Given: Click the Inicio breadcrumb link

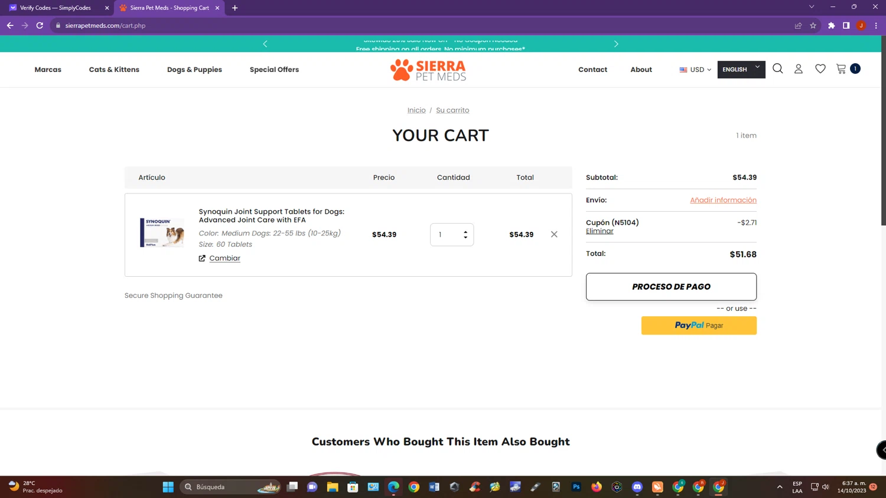Looking at the screenshot, I should [x=416, y=110].
